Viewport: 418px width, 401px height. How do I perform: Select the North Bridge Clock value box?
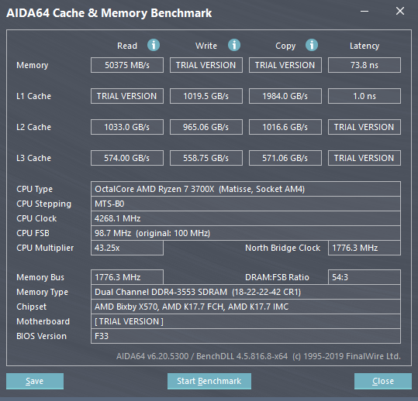point(364,248)
